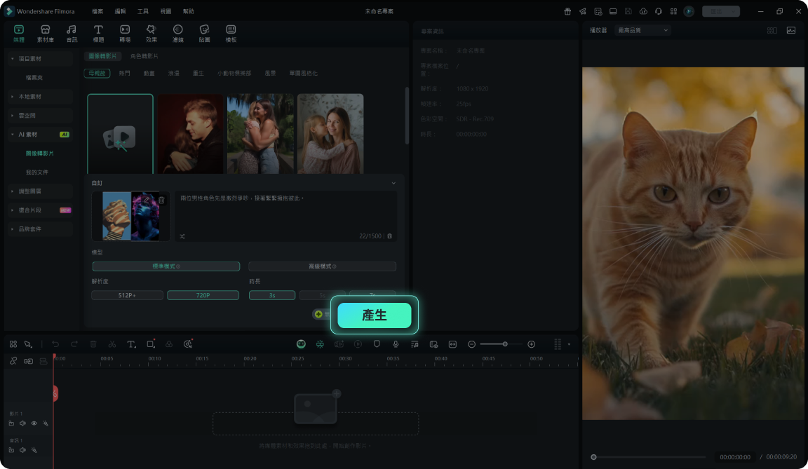Click the headset support icon
The height and width of the screenshot is (469, 808).
pyautogui.click(x=658, y=11)
